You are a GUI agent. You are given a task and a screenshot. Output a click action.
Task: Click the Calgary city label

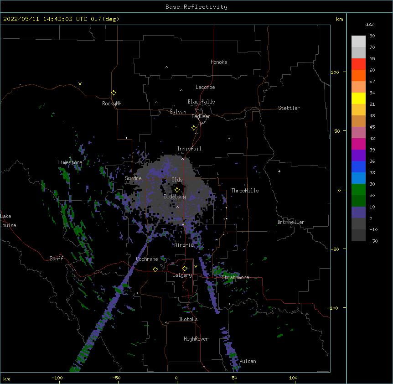point(182,275)
